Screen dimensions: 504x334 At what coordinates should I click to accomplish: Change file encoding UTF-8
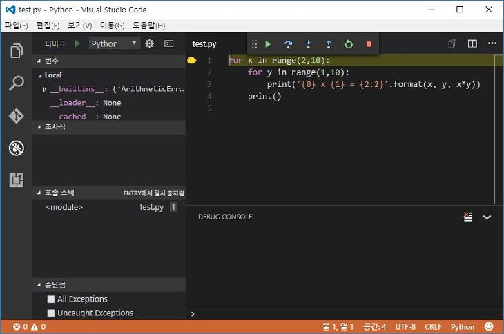click(x=405, y=327)
